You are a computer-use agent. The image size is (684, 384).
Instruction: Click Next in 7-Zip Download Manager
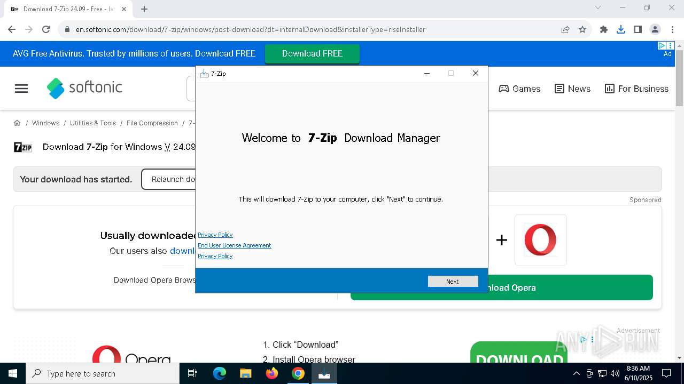click(x=453, y=281)
